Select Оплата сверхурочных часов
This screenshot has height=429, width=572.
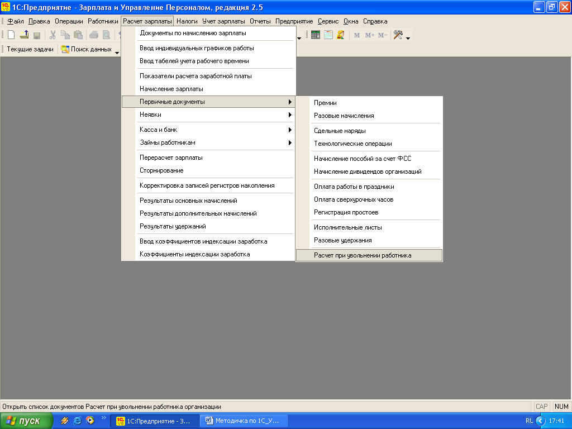(x=369, y=199)
